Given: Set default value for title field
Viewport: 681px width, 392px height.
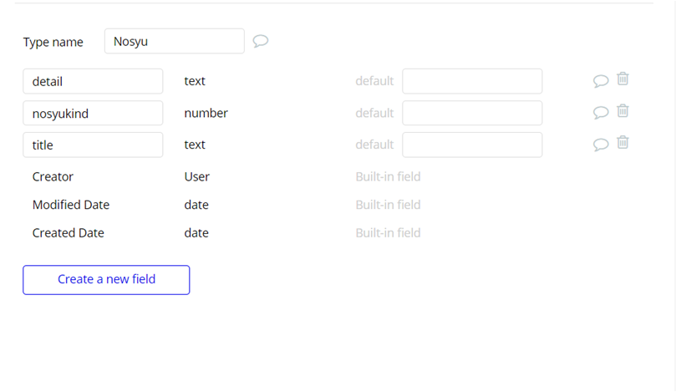Looking at the screenshot, I should [472, 145].
